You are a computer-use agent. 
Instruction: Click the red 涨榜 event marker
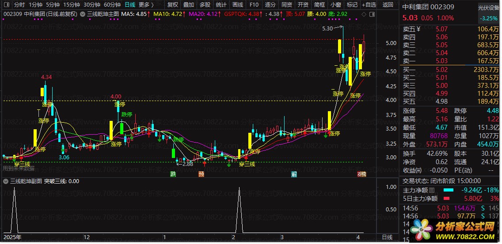362,174
